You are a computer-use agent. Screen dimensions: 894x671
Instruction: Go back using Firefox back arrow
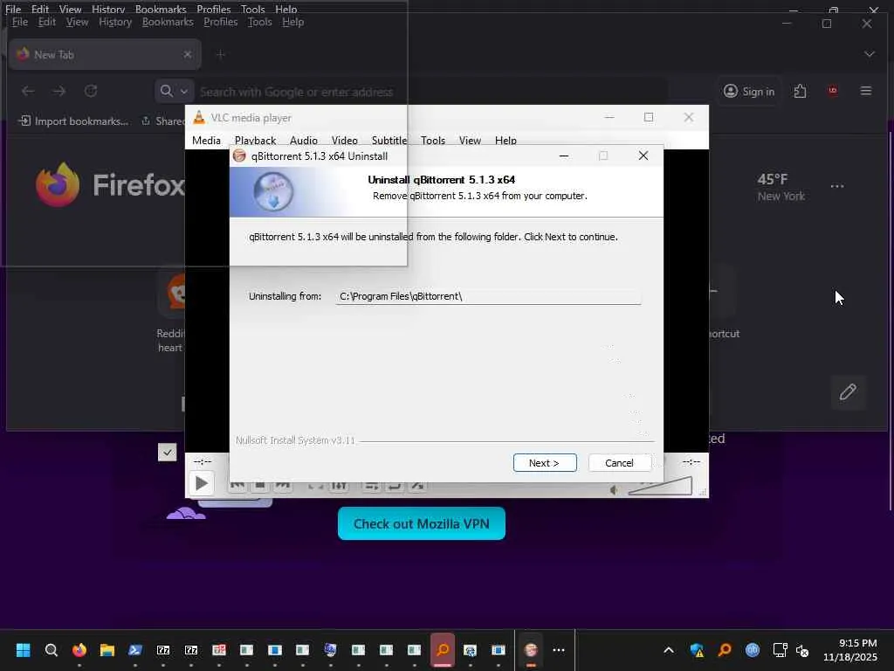pos(28,91)
